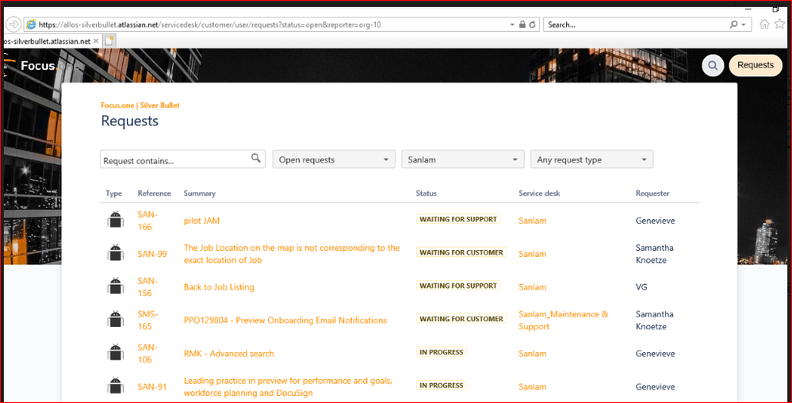Viewport: 792px width, 403px height.
Task: Focus the Request contains search field
Action: [x=182, y=159]
